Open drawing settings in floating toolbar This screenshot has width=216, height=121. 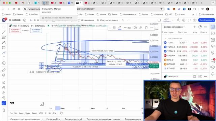[135, 28]
